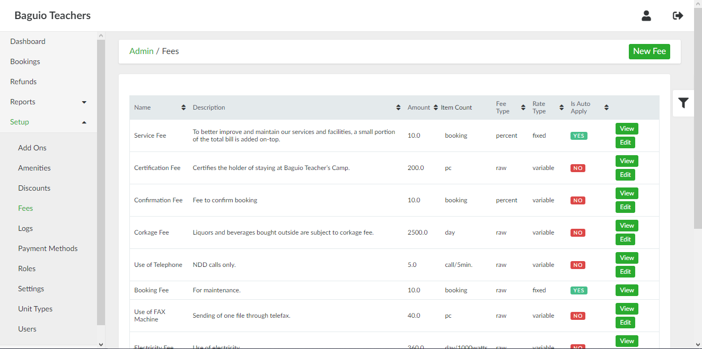The height and width of the screenshot is (349, 702).
Task: Go to Payment Methods in sidebar
Action: (48, 248)
